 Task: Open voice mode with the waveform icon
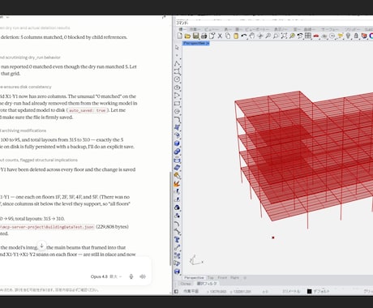coord(143,276)
